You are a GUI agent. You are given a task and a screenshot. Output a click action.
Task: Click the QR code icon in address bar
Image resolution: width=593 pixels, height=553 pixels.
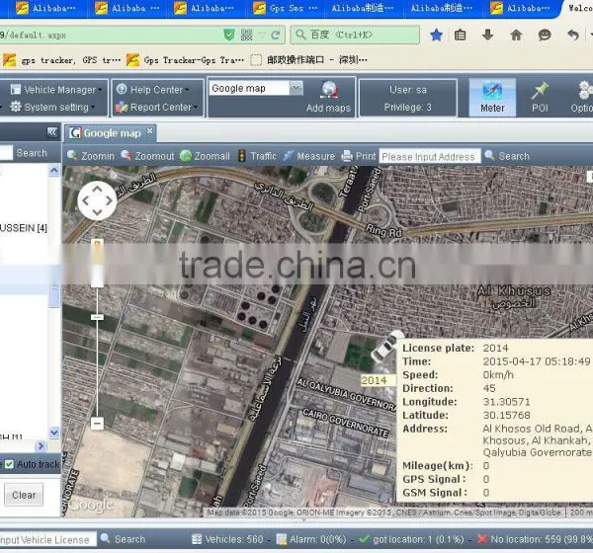pyautogui.click(x=246, y=36)
